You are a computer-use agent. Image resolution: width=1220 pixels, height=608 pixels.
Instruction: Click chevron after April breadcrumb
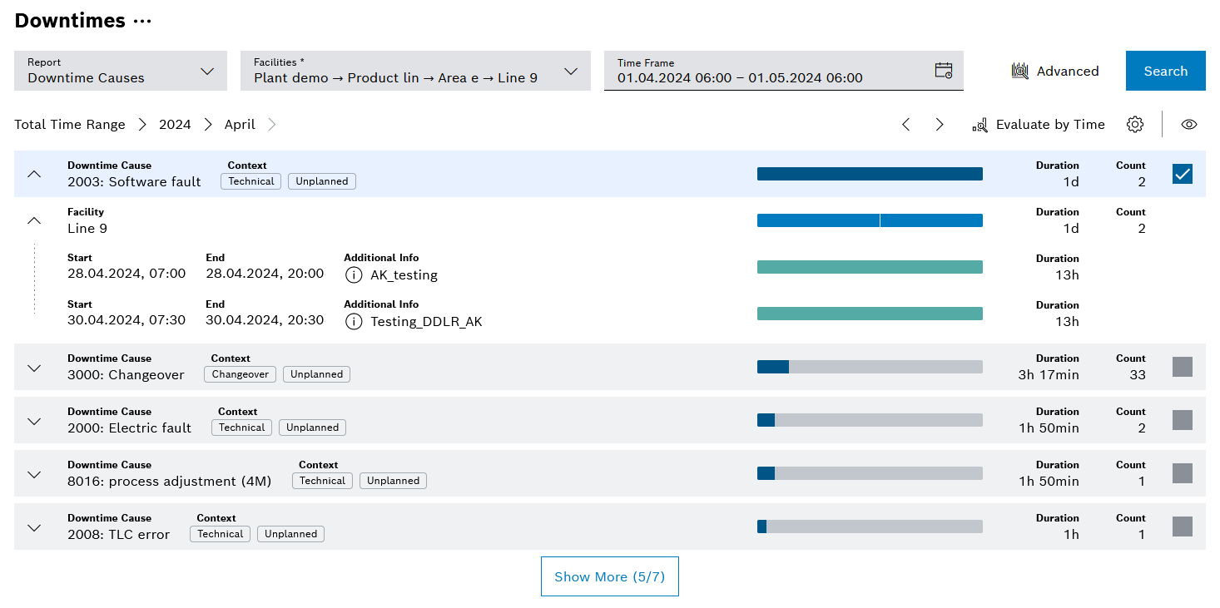pos(271,125)
